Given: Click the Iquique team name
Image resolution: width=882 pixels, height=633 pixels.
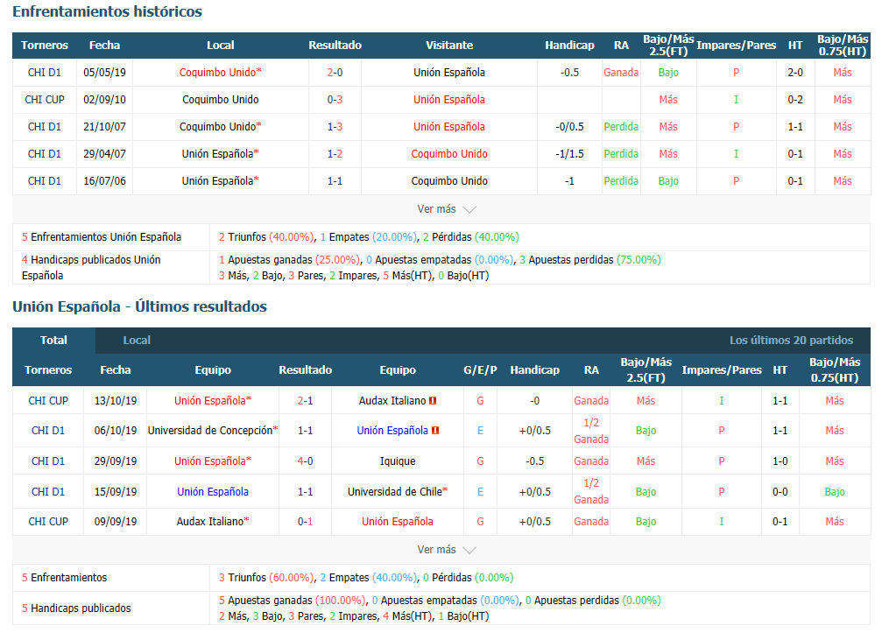Looking at the screenshot, I should point(398,461).
